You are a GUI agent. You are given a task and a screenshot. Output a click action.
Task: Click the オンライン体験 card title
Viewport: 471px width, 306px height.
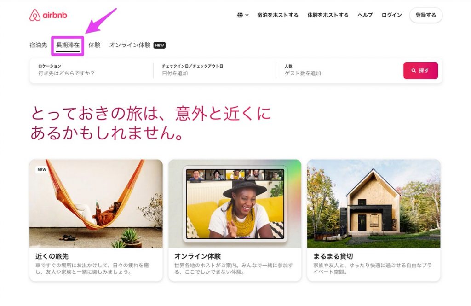pyautogui.click(x=198, y=256)
